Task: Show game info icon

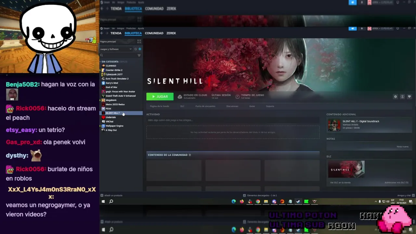Action: coord(402,97)
